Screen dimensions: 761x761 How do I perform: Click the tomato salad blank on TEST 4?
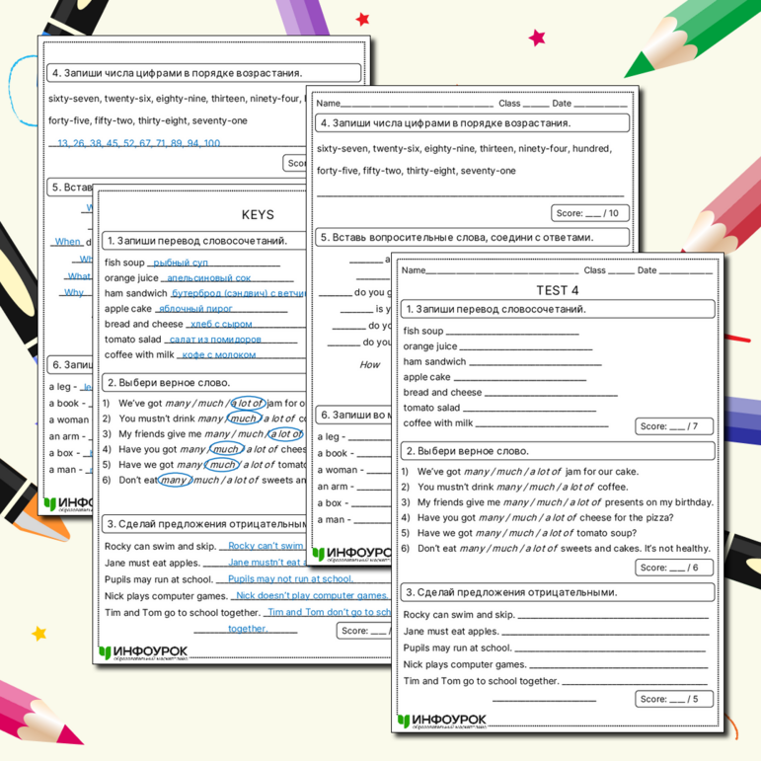(529, 410)
